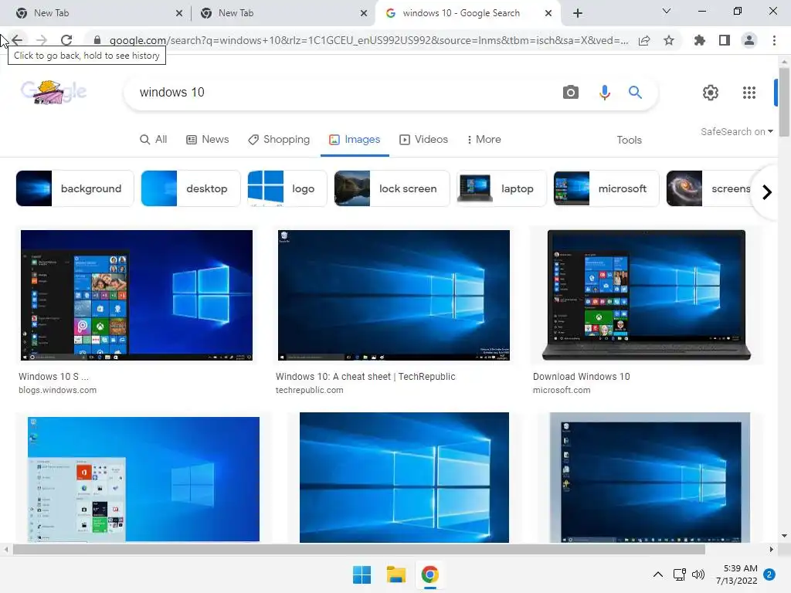The image size is (791, 593).
Task: Click the horizontal scrollbar thumb
Action: point(358,549)
